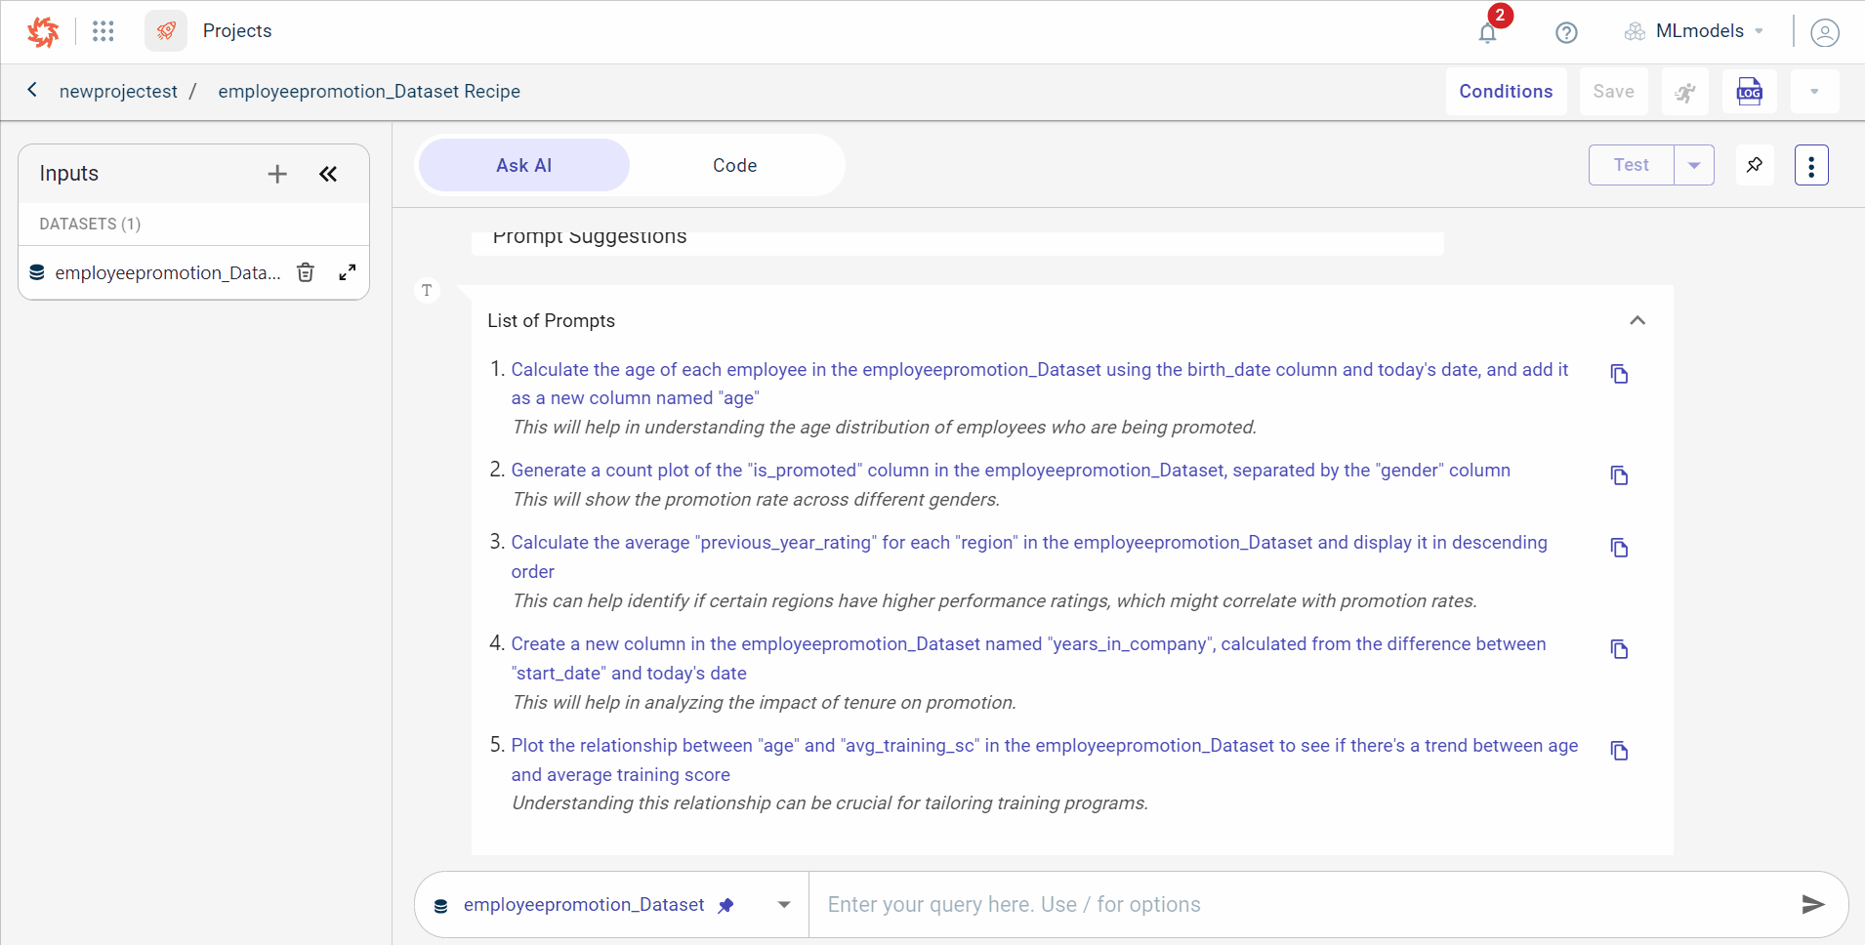Open the apps grid menu

coord(104,31)
